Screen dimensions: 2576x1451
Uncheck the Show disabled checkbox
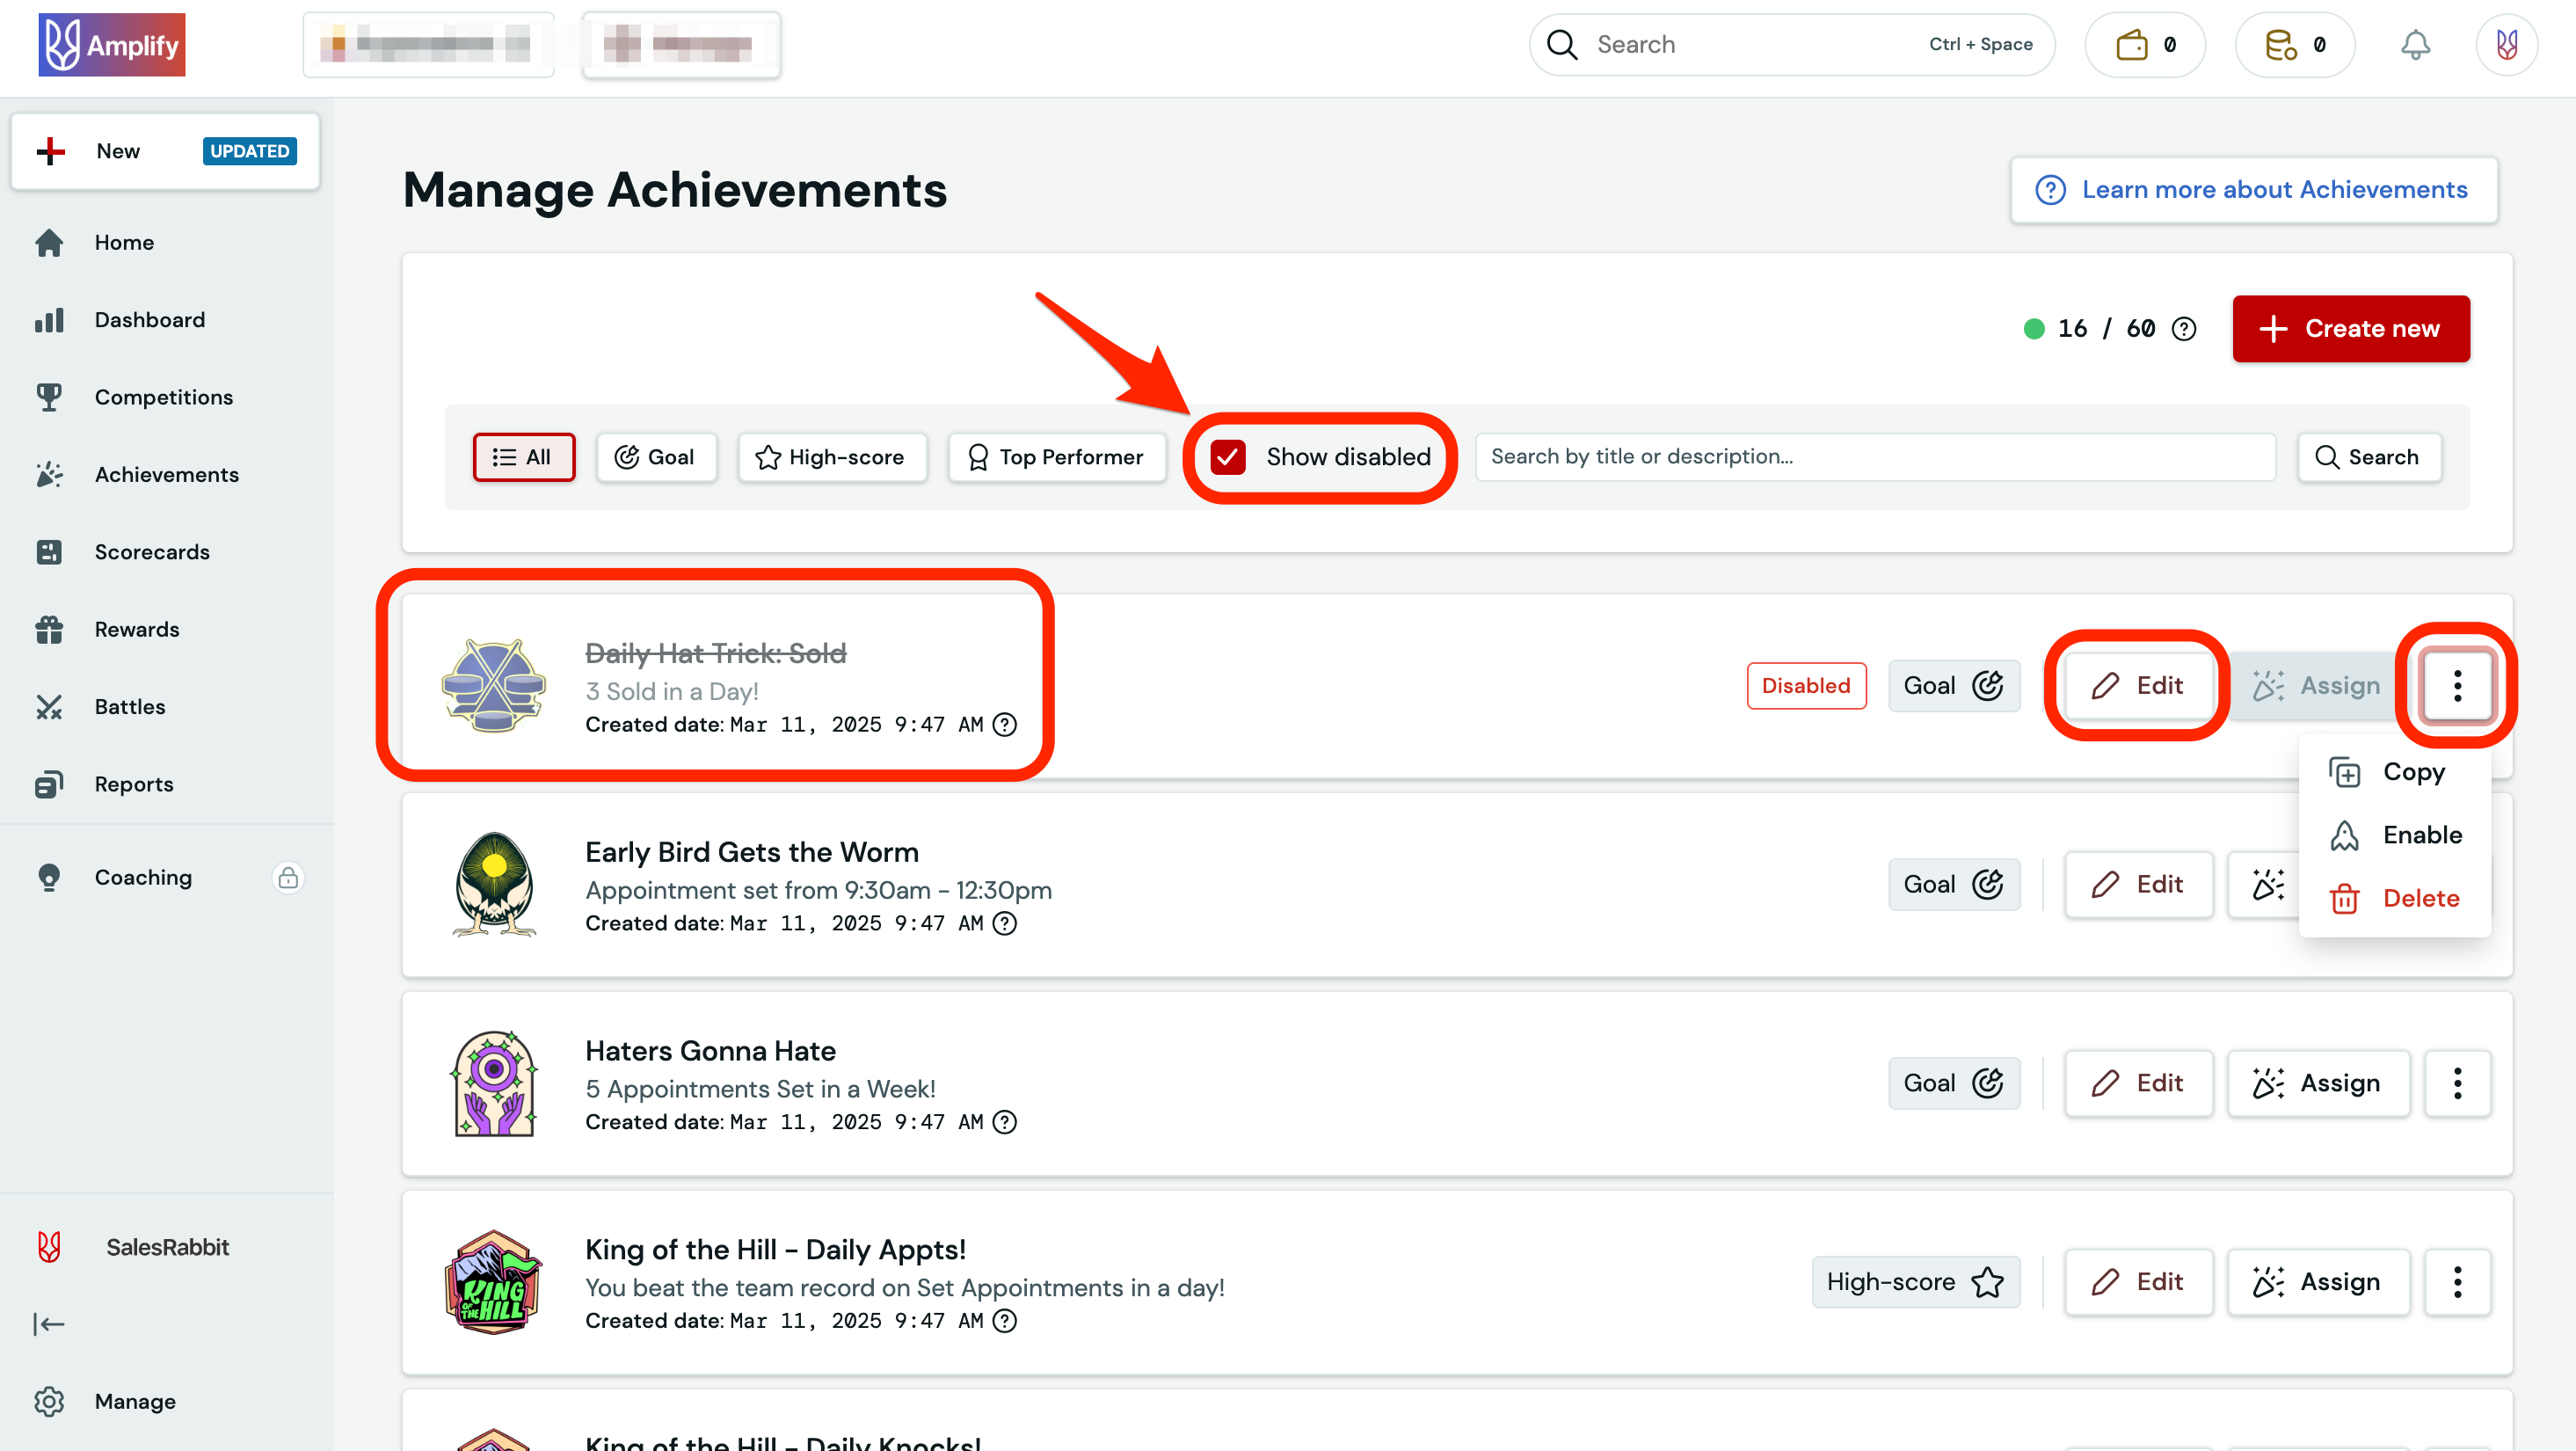pyautogui.click(x=1228, y=457)
